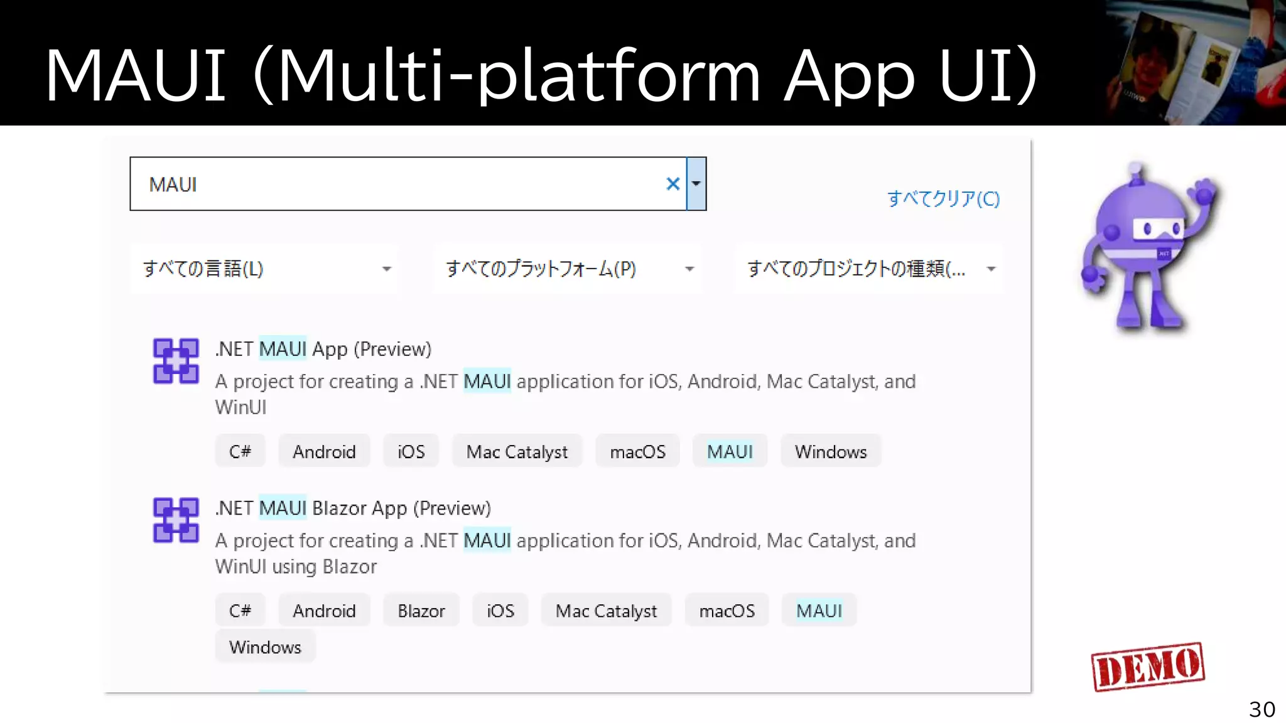Click the iOS tag under MAUI App
The width and height of the screenshot is (1286, 723).
pos(411,451)
